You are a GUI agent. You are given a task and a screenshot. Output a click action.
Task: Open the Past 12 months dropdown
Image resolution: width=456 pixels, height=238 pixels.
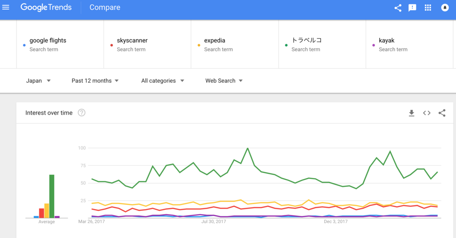pos(95,81)
